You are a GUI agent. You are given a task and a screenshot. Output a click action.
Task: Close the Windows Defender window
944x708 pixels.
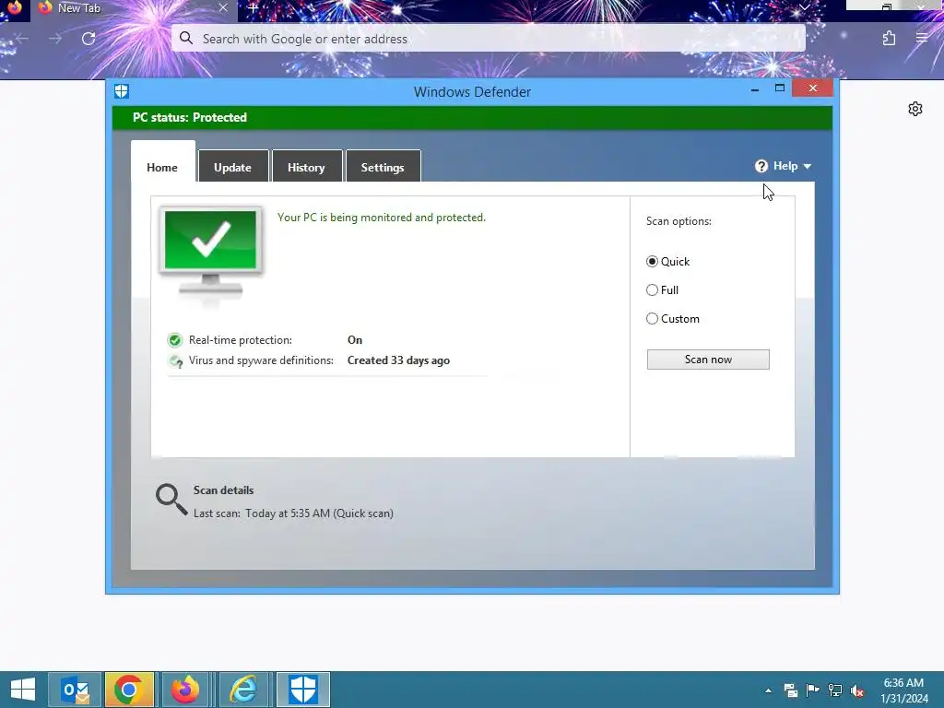tap(813, 88)
